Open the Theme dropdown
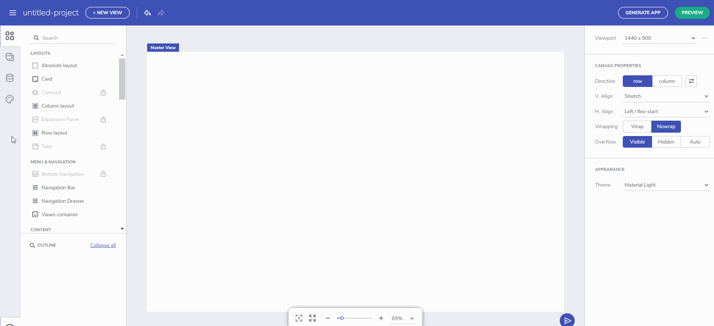Viewport: 714px width, 326px height. point(666,185)
